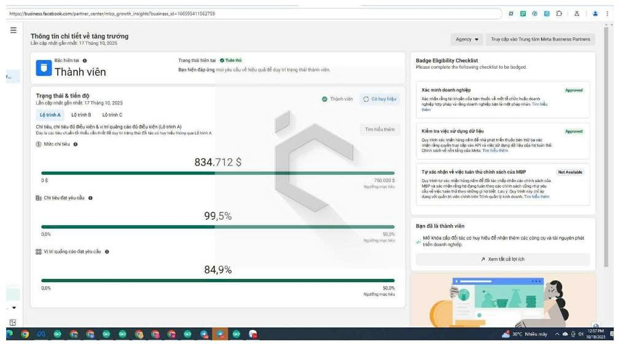The image size is (629, 344).
Task: Open browser three-dot menu
Action: pyautogui.click(x=608, y=13)
